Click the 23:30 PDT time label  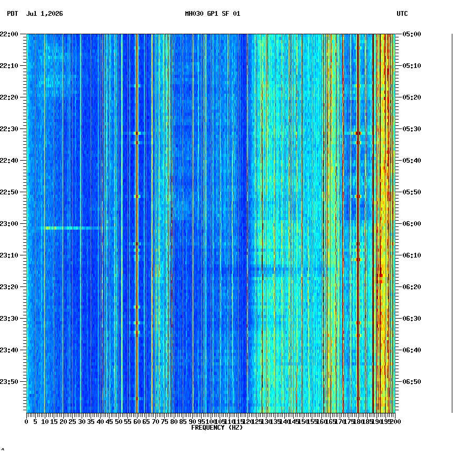9,319
